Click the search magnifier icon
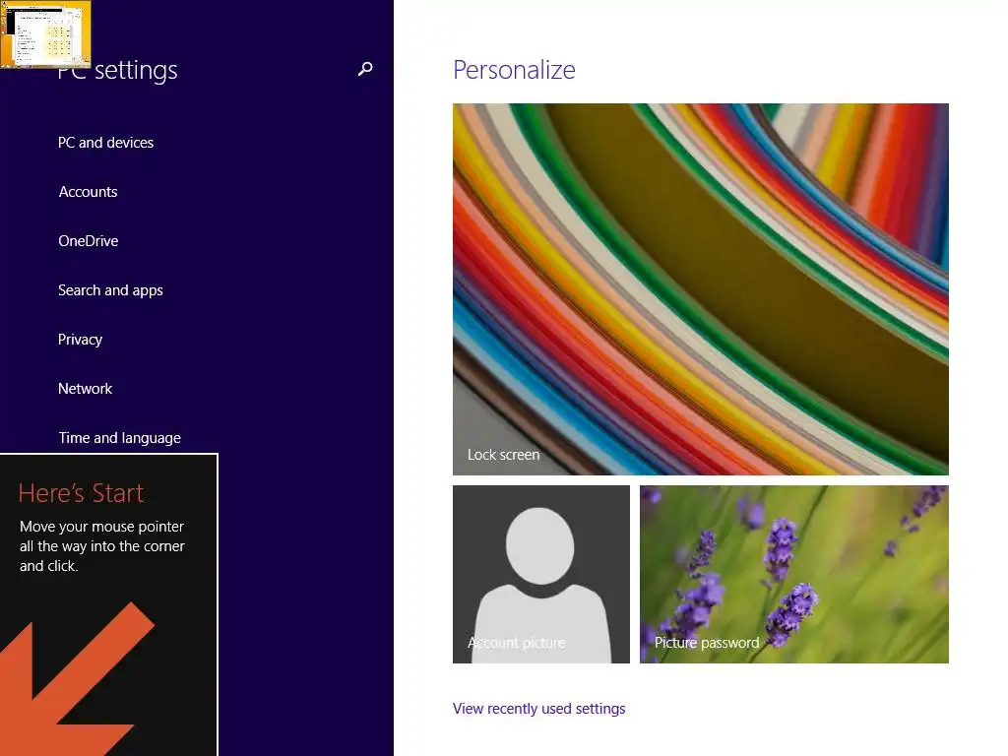 [x=365, y=69]
